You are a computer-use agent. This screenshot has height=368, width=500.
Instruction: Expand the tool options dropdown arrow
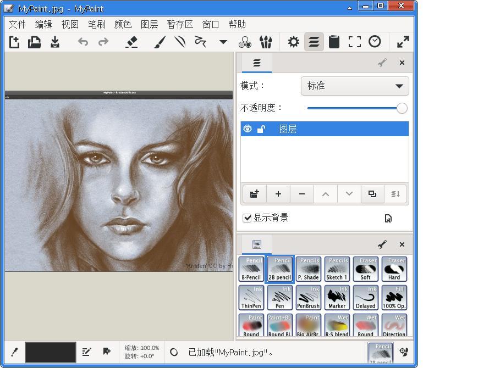pyautogui.click(x=223, y=42)
